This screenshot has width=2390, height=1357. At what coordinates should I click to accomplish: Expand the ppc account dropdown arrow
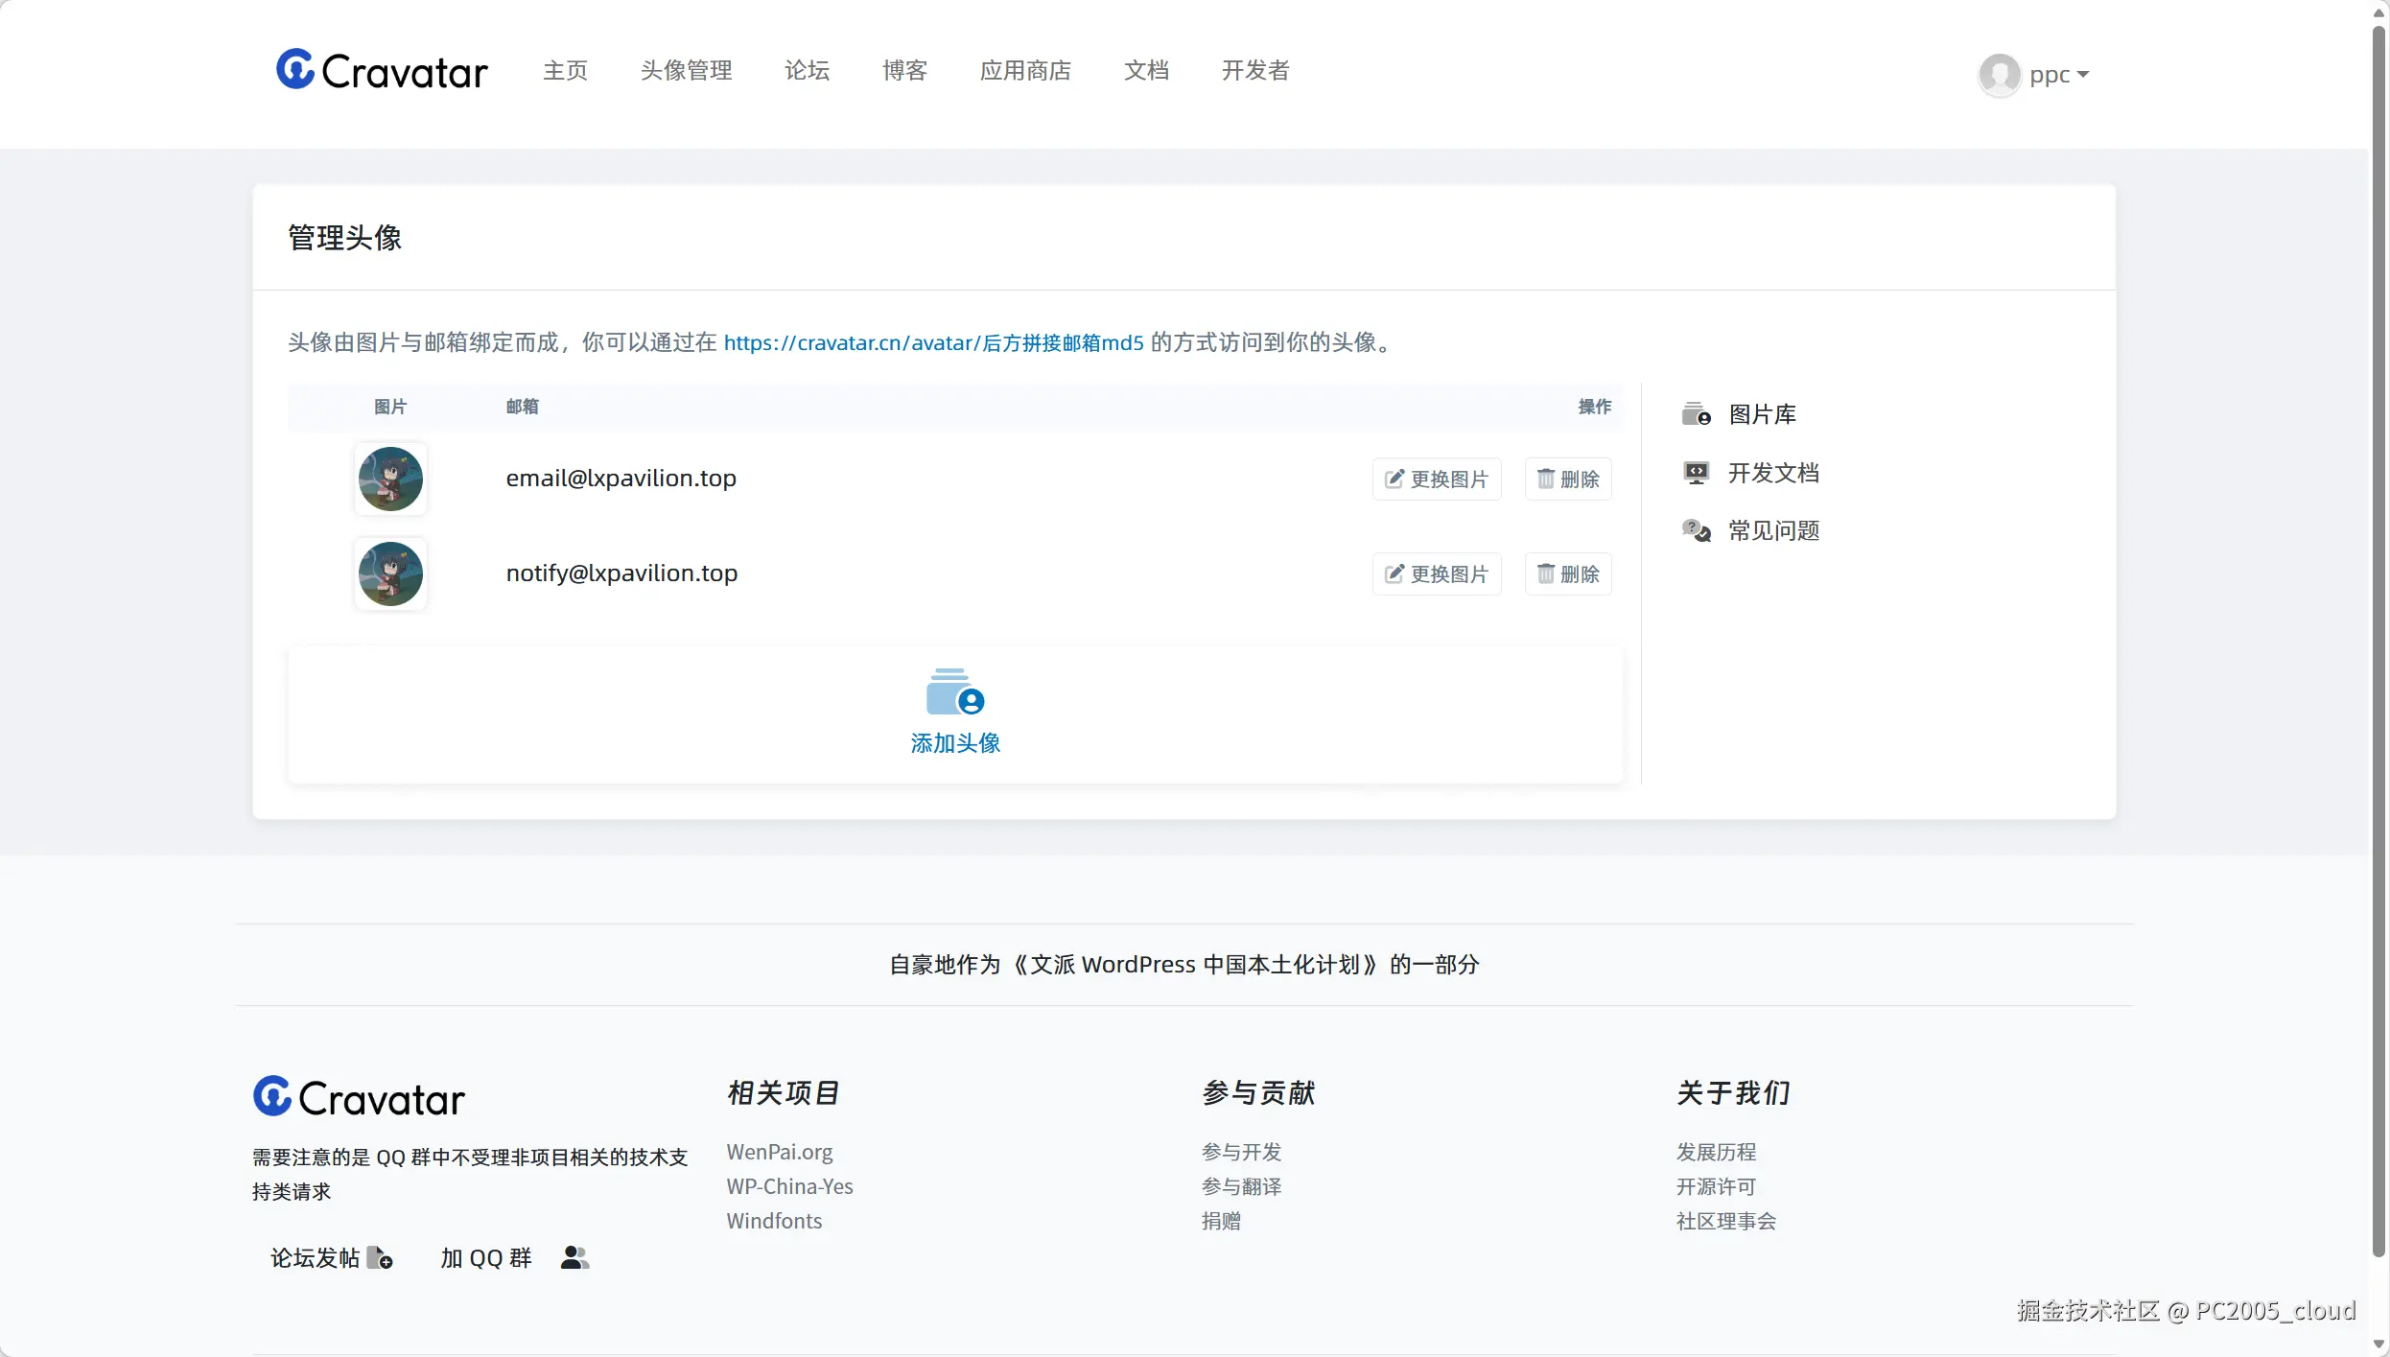click(x=2083, y=75)
